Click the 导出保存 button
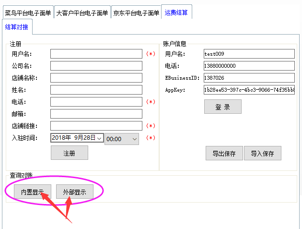The height and width of the screenshot is (229, 302). pyautogui.click(x=224, y=154)
